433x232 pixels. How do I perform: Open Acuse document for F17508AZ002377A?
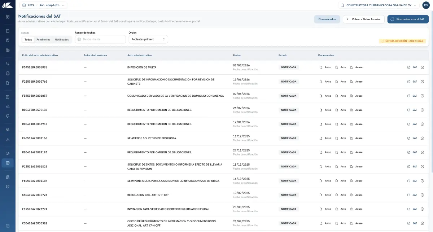tap(357, 209)
